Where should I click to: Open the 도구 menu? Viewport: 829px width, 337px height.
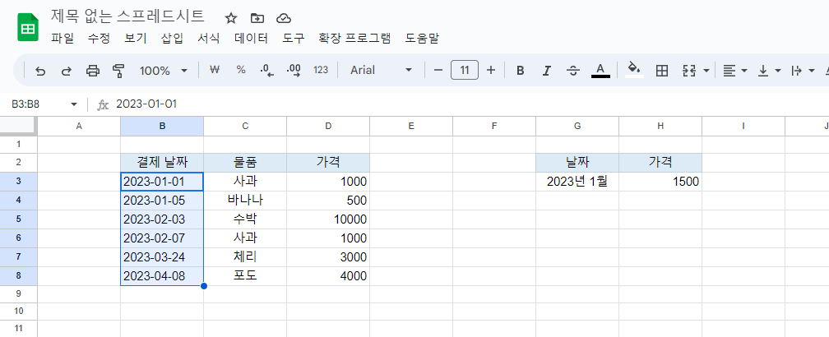[x=294, y=38]
